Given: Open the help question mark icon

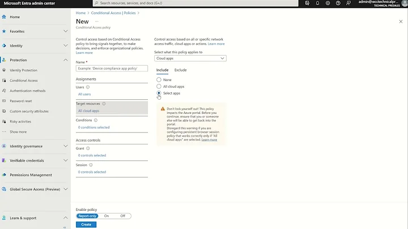Looking at the screenshot, I should coord(338,3).
